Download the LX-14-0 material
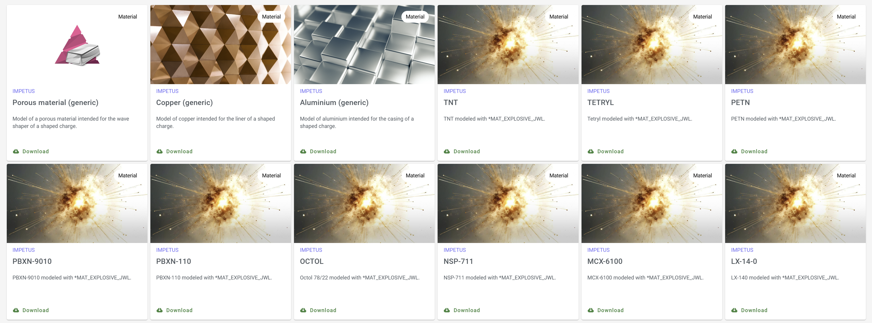Viewport: 872px width, 323px height. coord(749,310)
